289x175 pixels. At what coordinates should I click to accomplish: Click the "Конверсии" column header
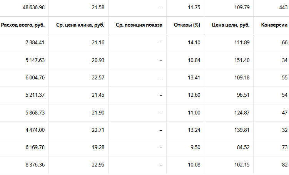pyautogui.click(x=274, y=25)
